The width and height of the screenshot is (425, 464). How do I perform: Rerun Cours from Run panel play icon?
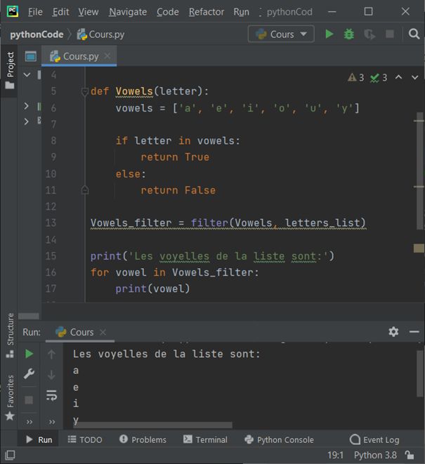[29, 354]
